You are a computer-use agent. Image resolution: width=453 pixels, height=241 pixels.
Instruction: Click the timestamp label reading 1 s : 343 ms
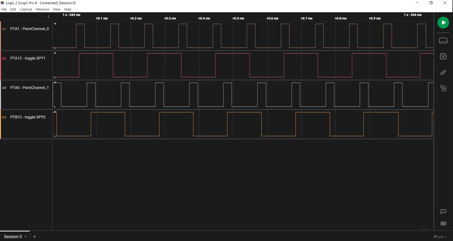point(71,15)
